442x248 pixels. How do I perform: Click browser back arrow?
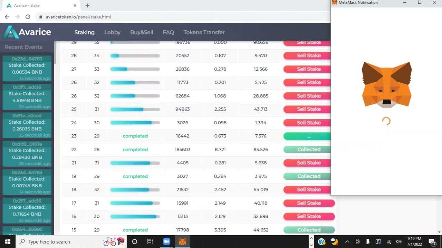[7, 17]
